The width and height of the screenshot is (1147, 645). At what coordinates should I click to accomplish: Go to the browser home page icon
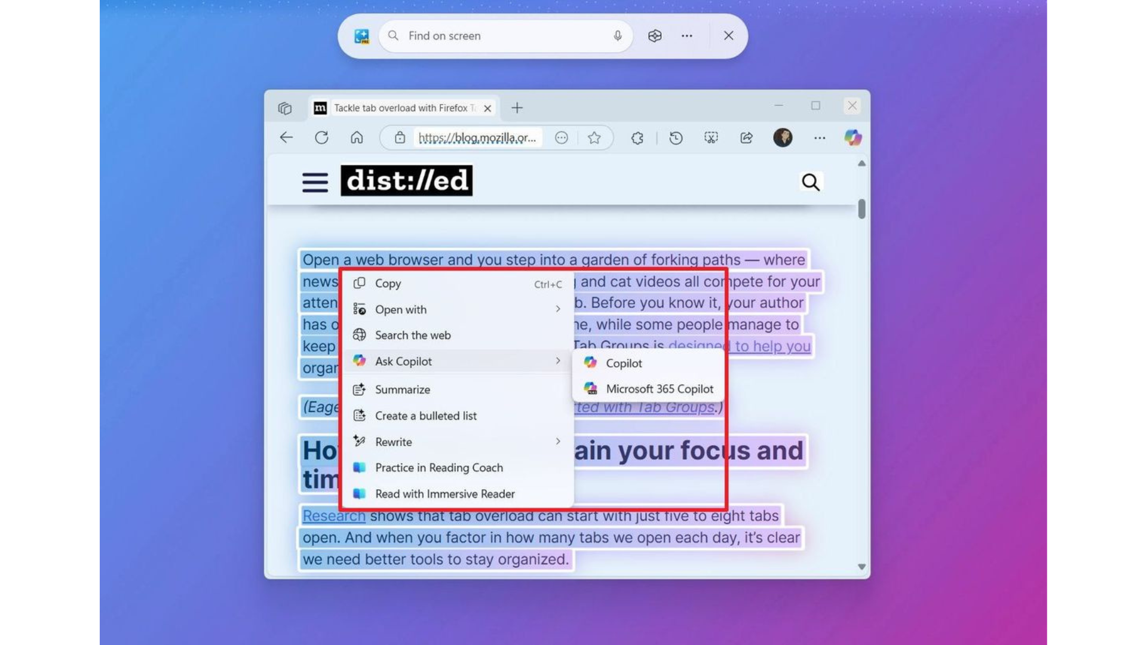(357, 138)
